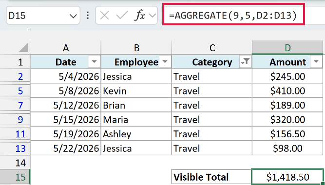Open the Date filter dropdown
Image resolution: width=325 pixels, height=185 pixels.
94,61
